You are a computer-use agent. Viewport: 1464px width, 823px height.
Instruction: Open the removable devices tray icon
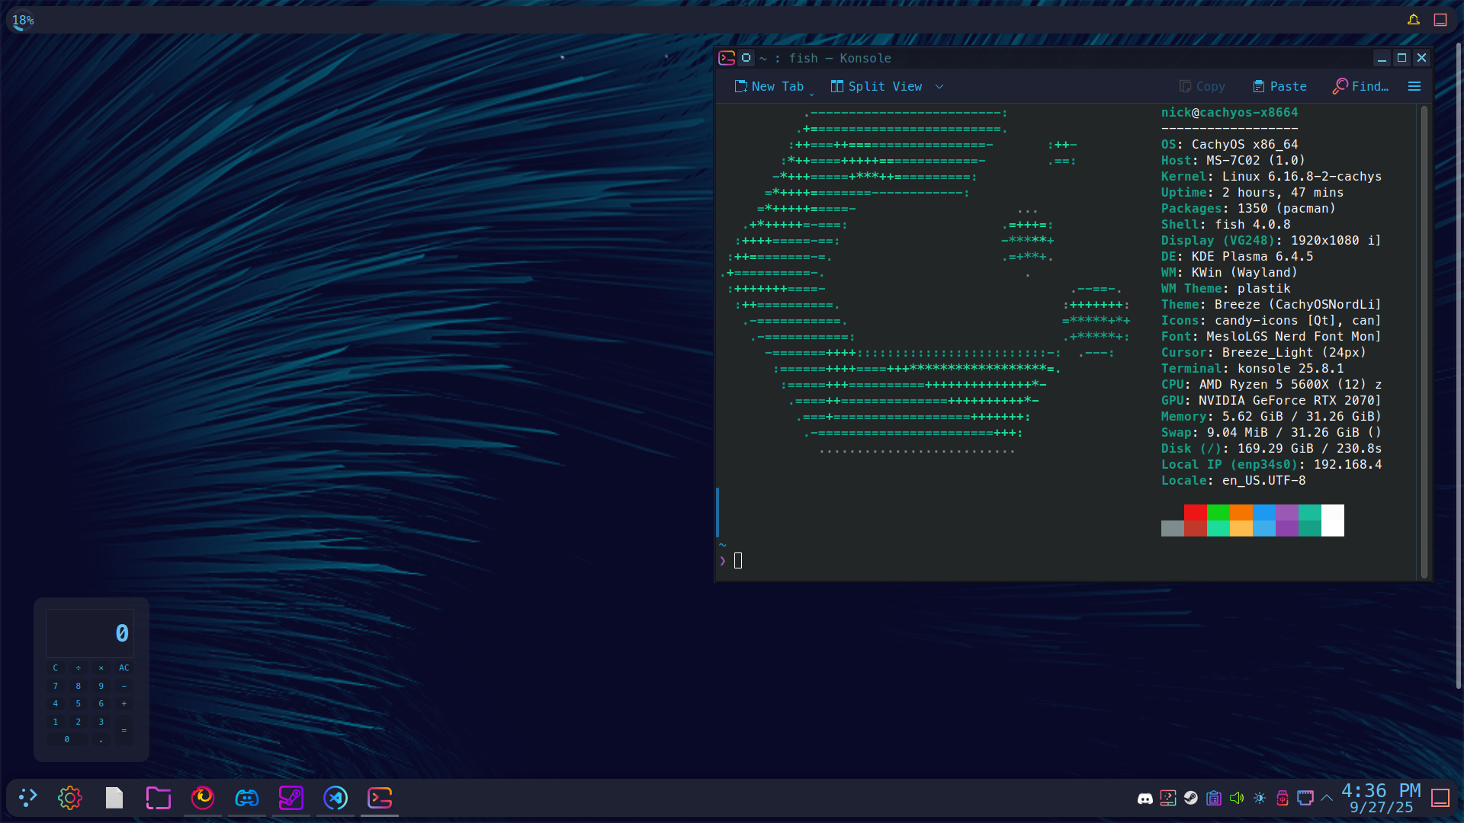[x=1283, y=798]
